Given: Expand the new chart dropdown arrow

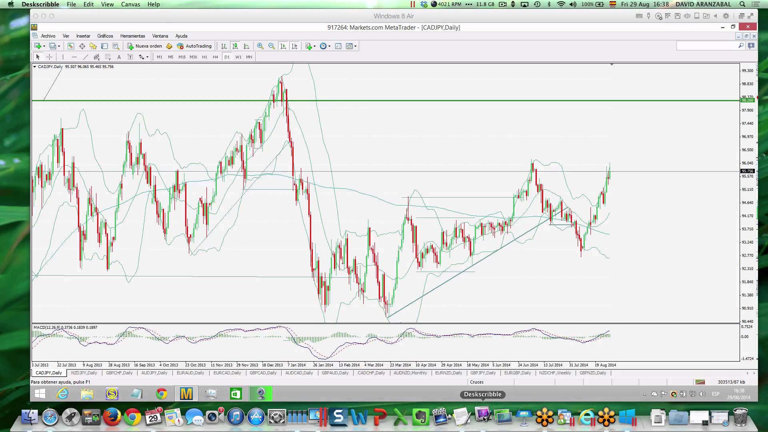Looking at the screenshot, I should click(44, 46).
